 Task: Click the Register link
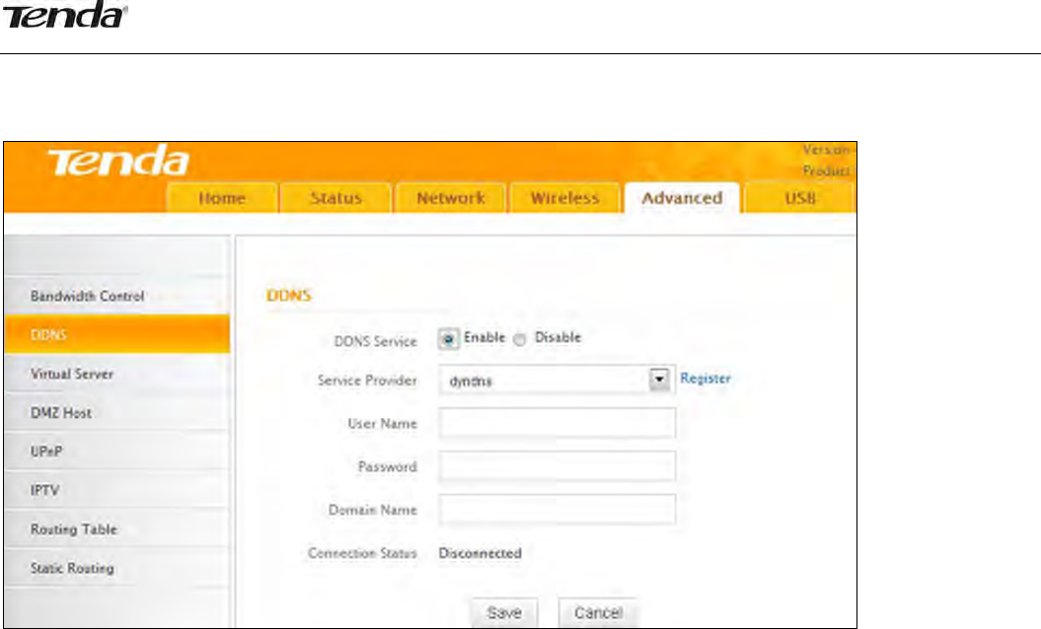pos(706,379)
